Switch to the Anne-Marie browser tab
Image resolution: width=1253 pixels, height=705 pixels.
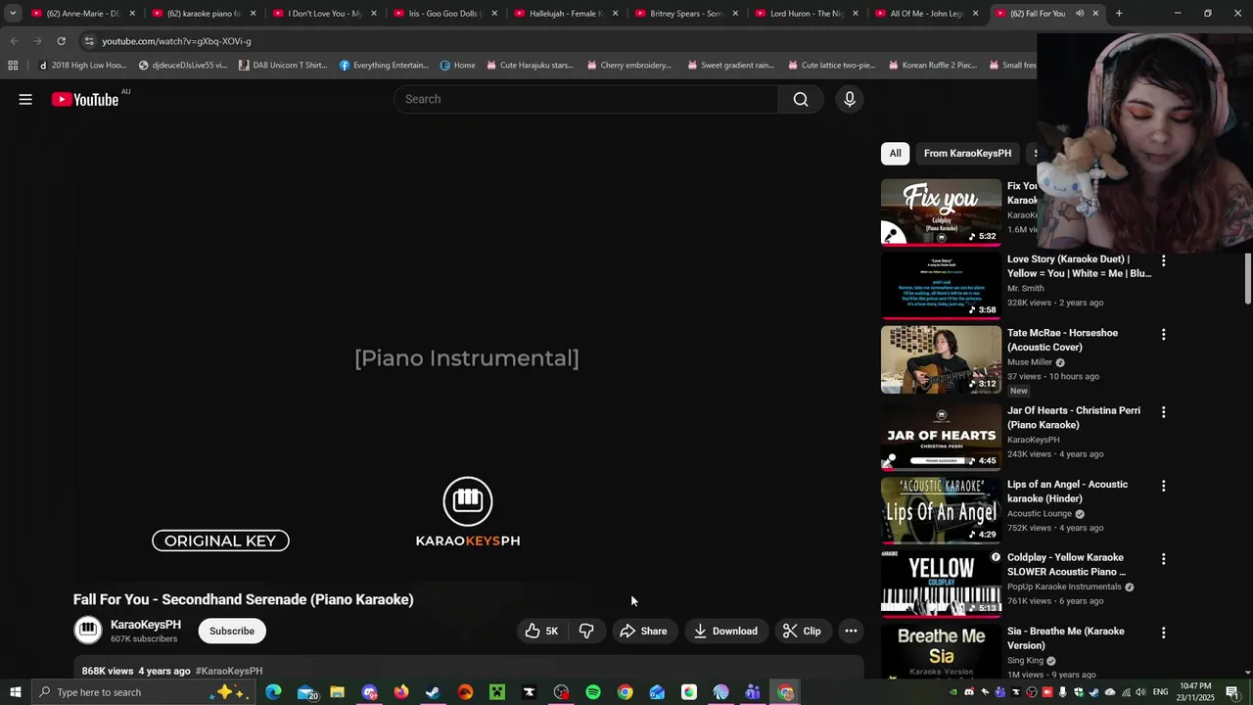[x=83, y=14]
